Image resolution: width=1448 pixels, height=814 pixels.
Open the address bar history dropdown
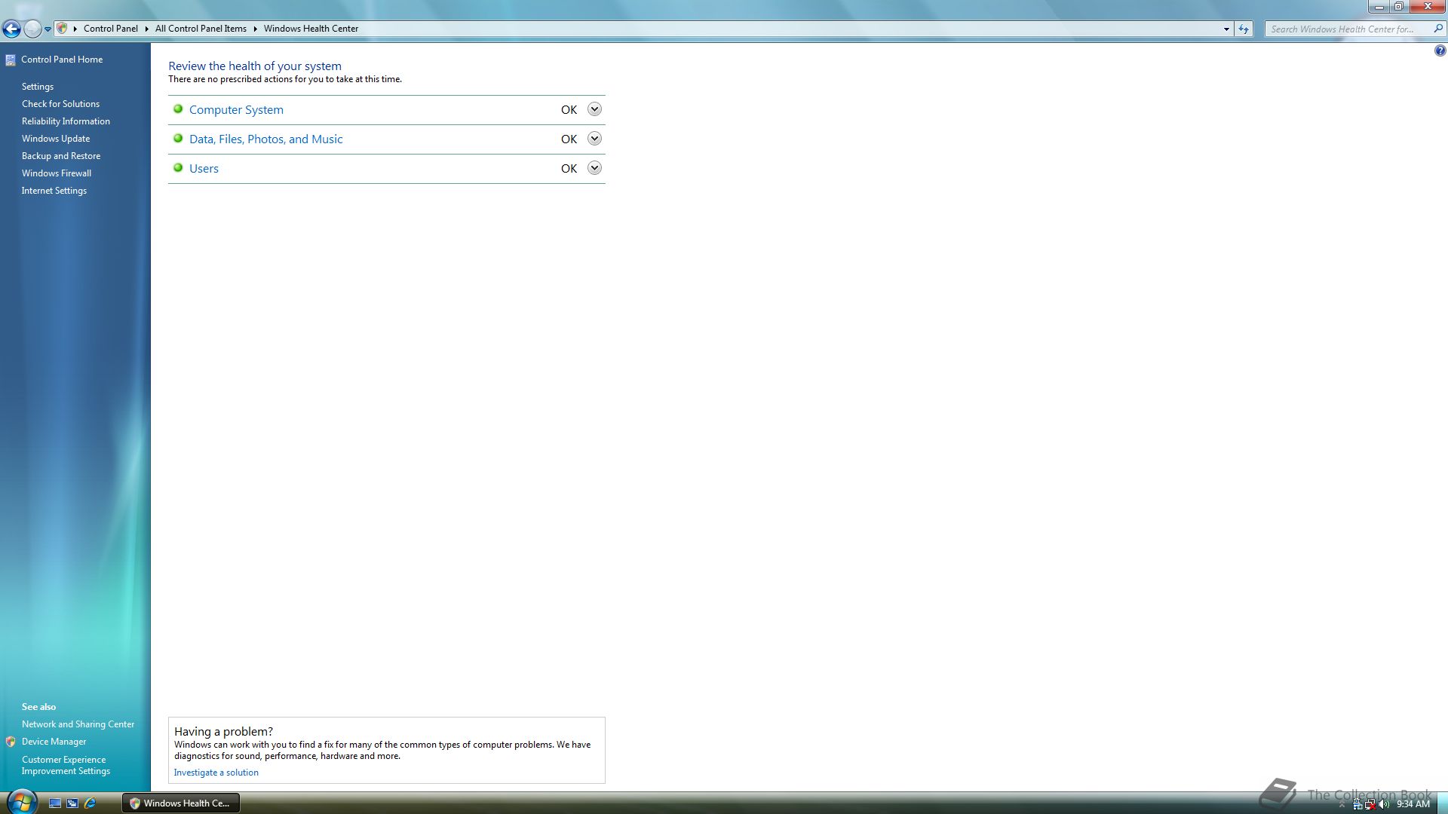click(x=1226, y=29)
